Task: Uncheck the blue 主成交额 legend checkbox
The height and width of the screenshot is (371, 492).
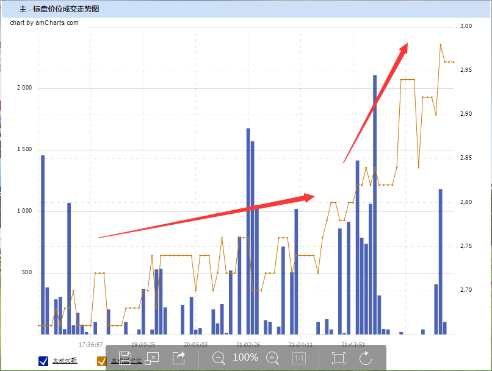Action: pyautogui.click(x=43, y=361)
